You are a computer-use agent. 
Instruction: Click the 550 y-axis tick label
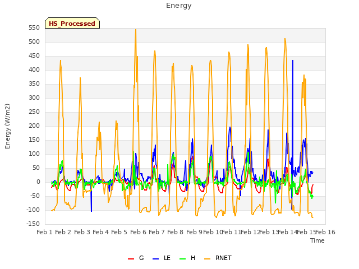click(x=34, y=28)
